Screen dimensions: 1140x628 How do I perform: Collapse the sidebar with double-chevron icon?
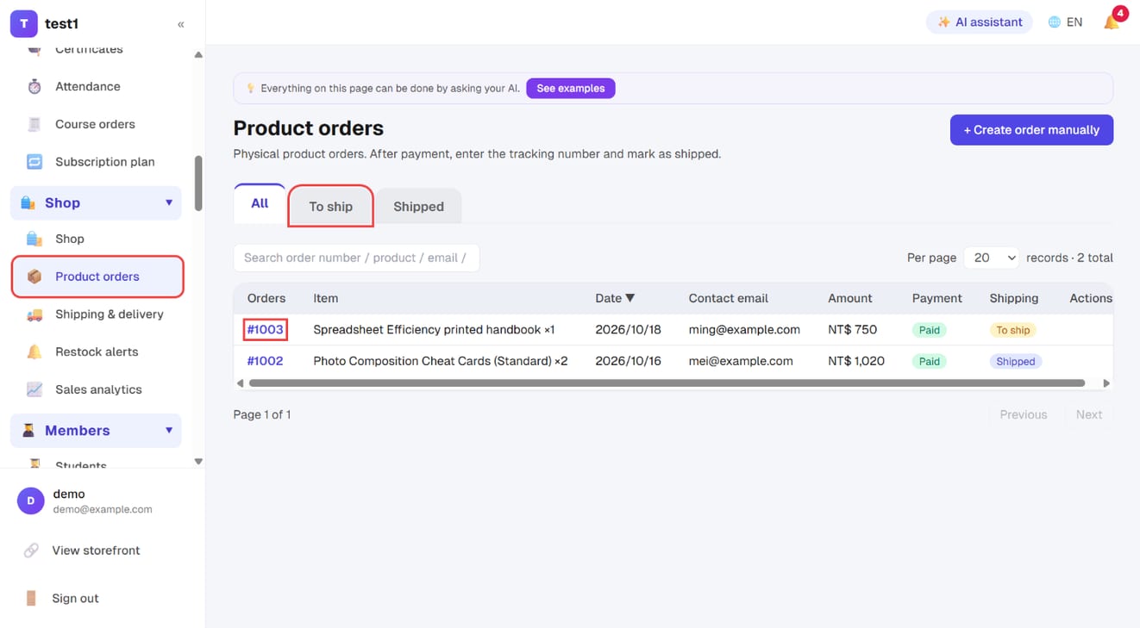click(x=181, y=24)
